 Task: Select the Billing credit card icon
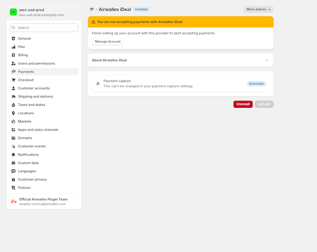(x=13, y=55)
